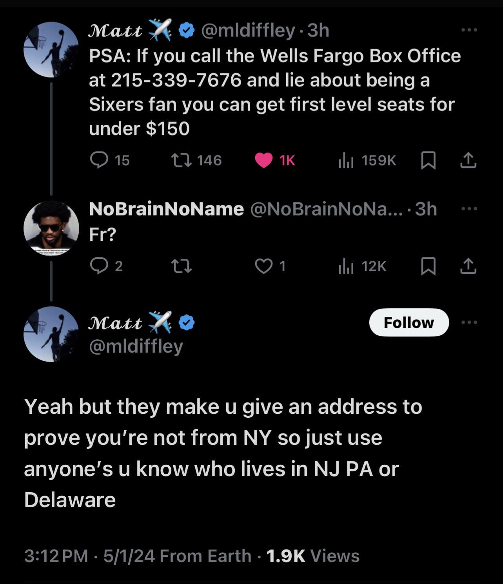Open the @mldiffley handle link in top tweet
Screen dimensions: 503x584
click(x=248, y=30)
